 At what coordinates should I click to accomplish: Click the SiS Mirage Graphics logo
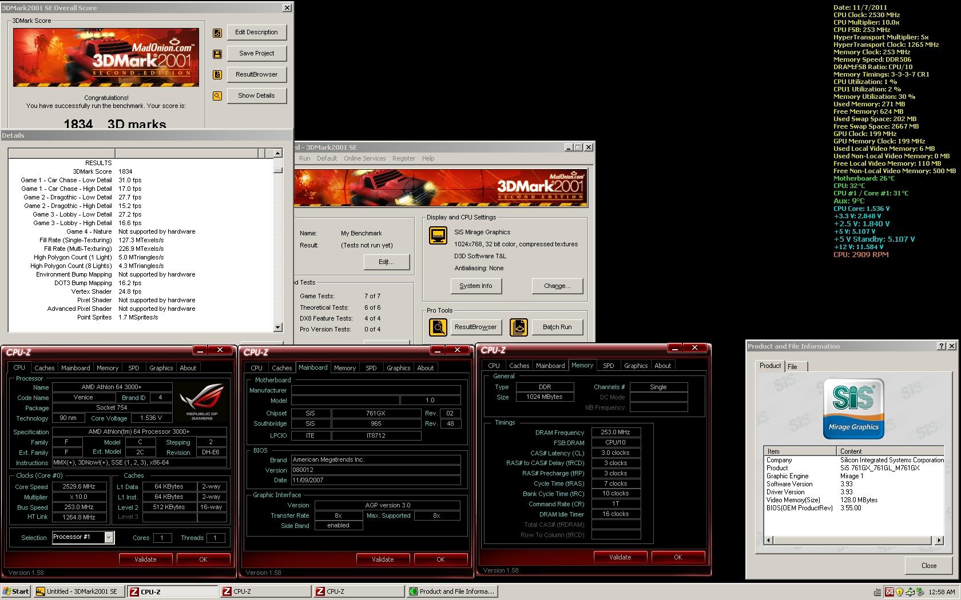(x=853, y=409)
